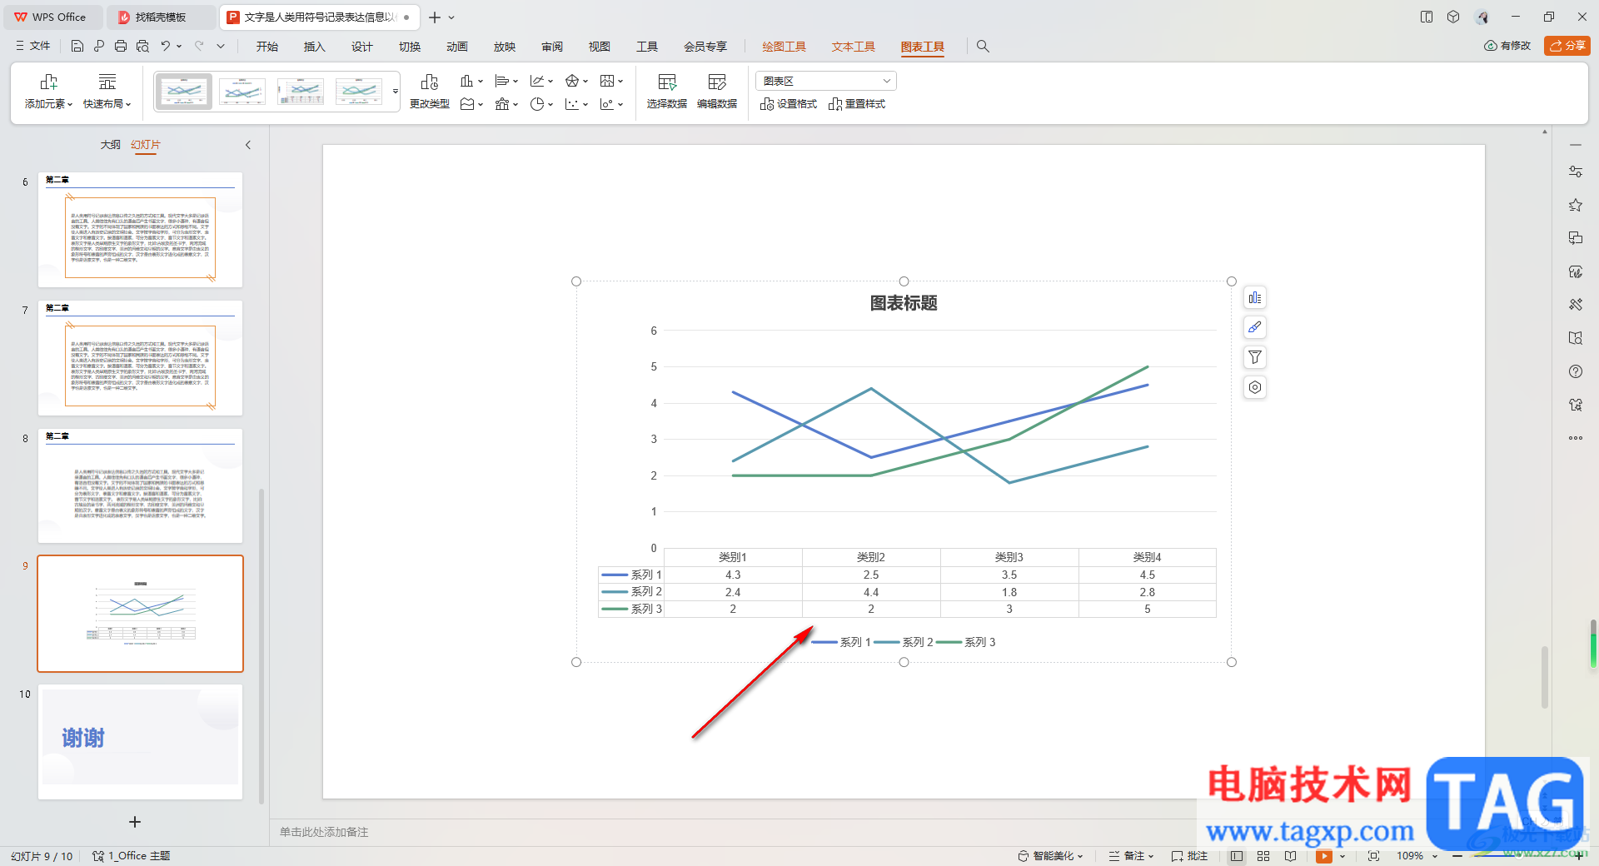Apply the second chart style thumbnail
The height and width of the screenshot is (866, 1599).
point(242,91)
